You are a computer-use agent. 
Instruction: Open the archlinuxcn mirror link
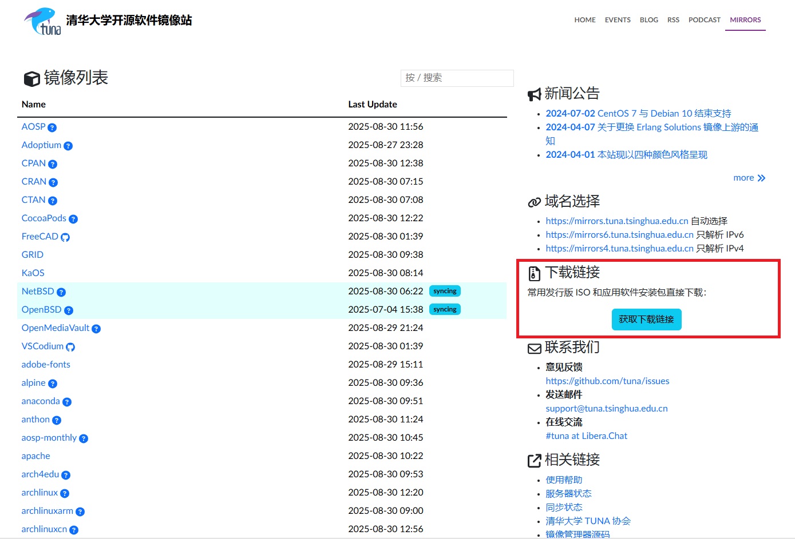point(44,529)
